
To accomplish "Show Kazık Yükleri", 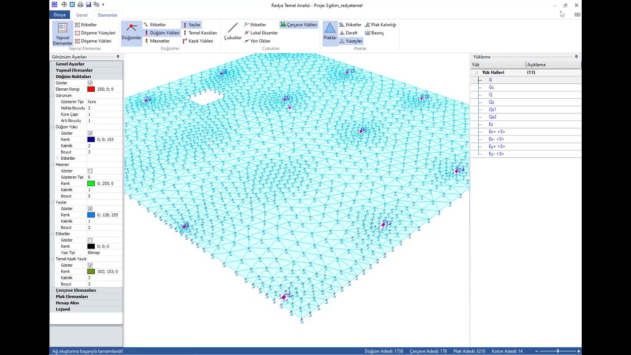I will click(x=198, y=41).
